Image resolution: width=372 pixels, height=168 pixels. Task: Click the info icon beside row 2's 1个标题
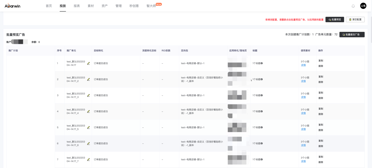tap(262, 79)
